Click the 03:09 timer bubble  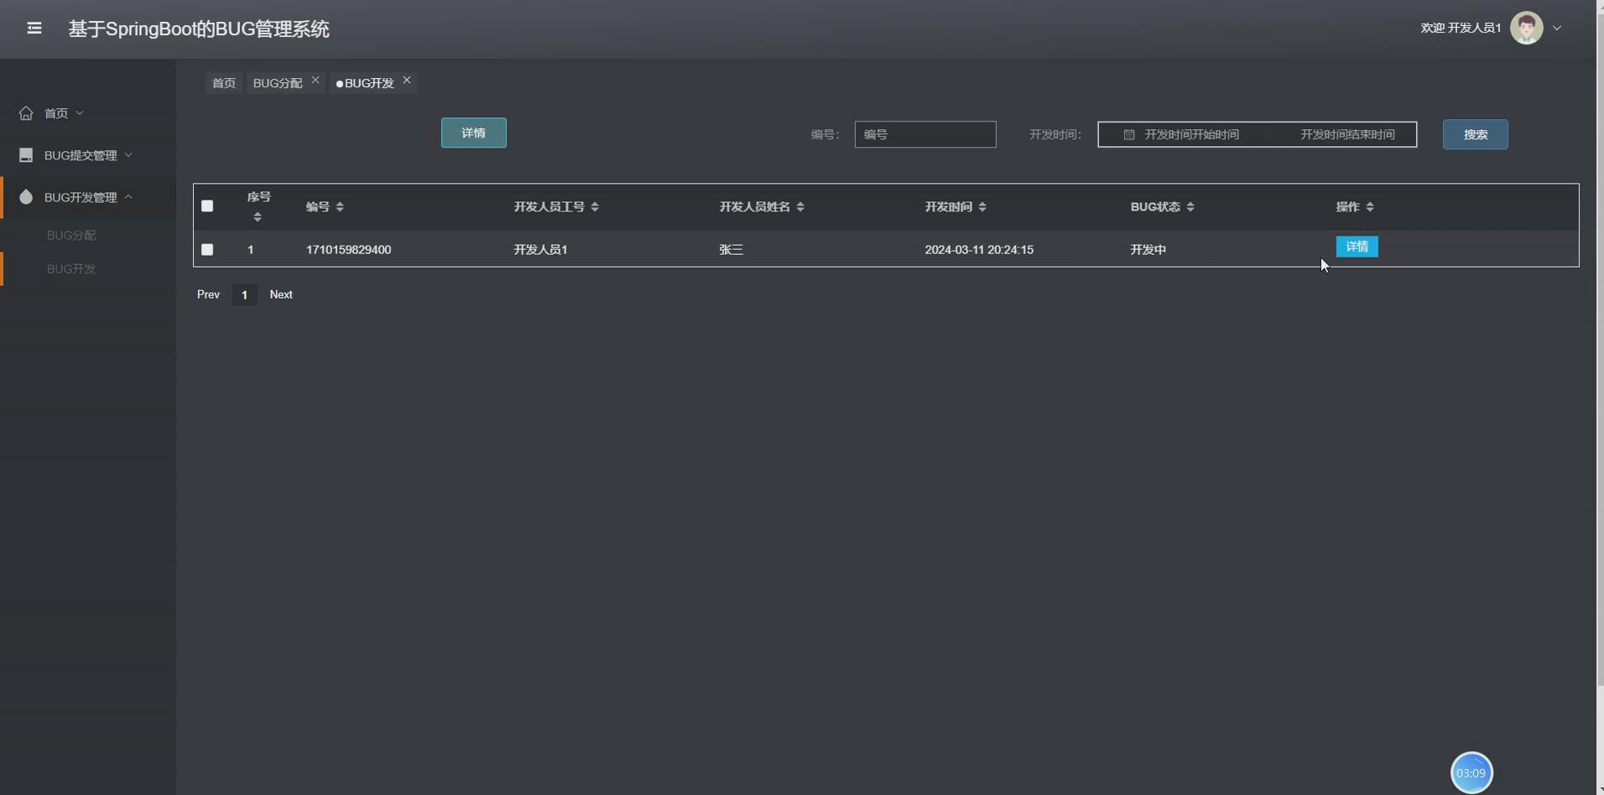1471,772
